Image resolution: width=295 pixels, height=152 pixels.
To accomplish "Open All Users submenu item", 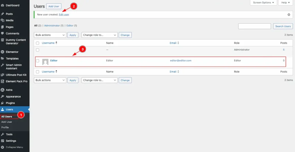I will pos(7,117).
